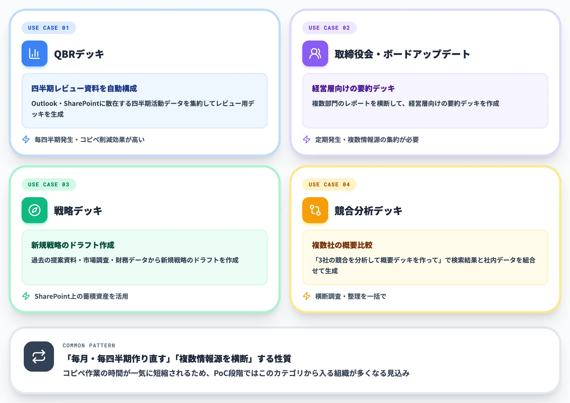Click the 横断調査・整理を一括で note
The image size is (570, 403).
(351, 296)
